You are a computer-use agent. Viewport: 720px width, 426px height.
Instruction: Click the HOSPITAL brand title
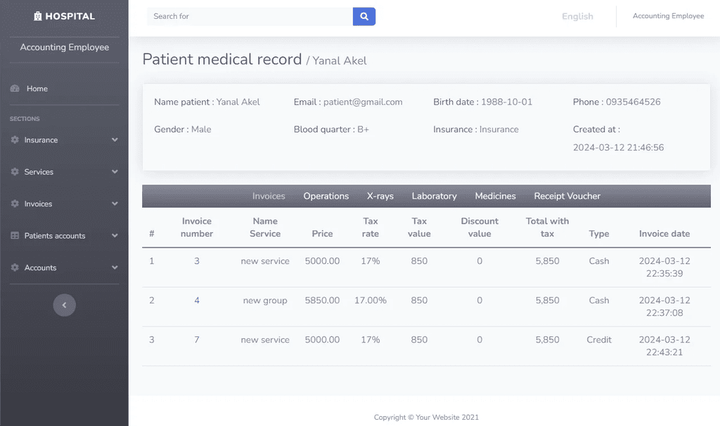(70, 17)
